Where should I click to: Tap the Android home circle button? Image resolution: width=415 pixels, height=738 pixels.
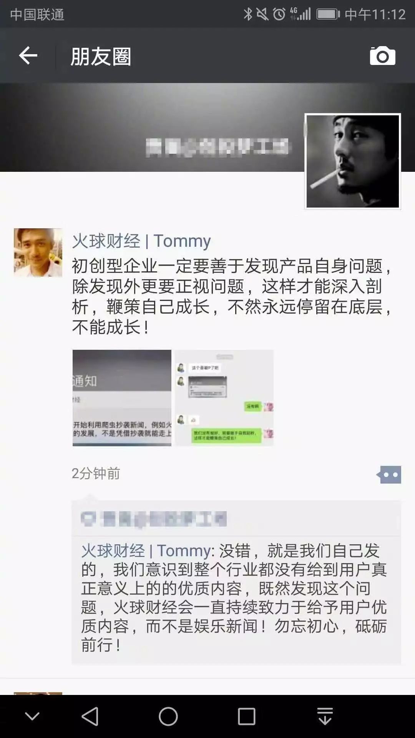168,716
